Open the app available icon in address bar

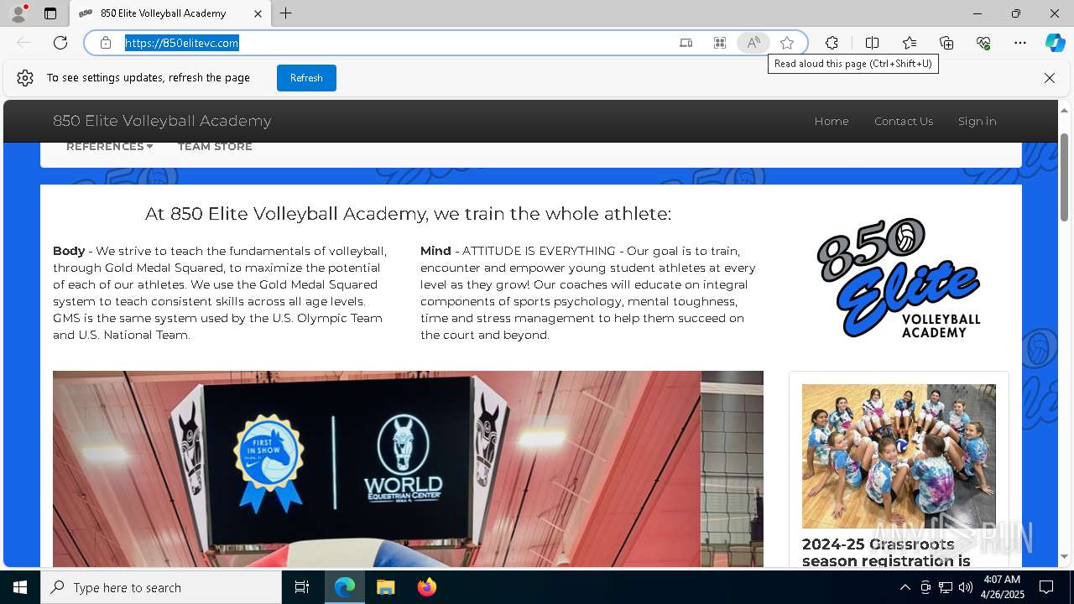coord(686,43)
